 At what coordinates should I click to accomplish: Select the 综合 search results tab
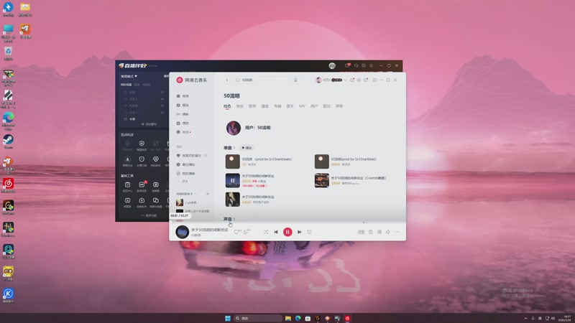click(227, 106)
